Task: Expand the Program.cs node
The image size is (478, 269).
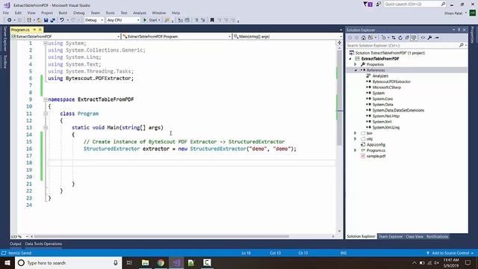Action: coord(356,150)
